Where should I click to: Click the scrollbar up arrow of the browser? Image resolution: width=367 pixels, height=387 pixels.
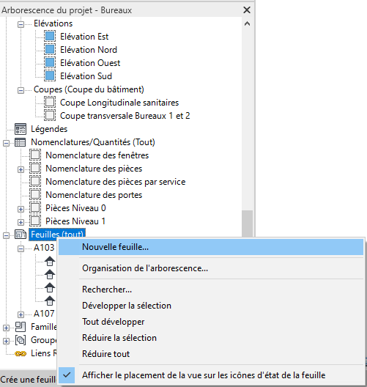click(x=247, y=23)
